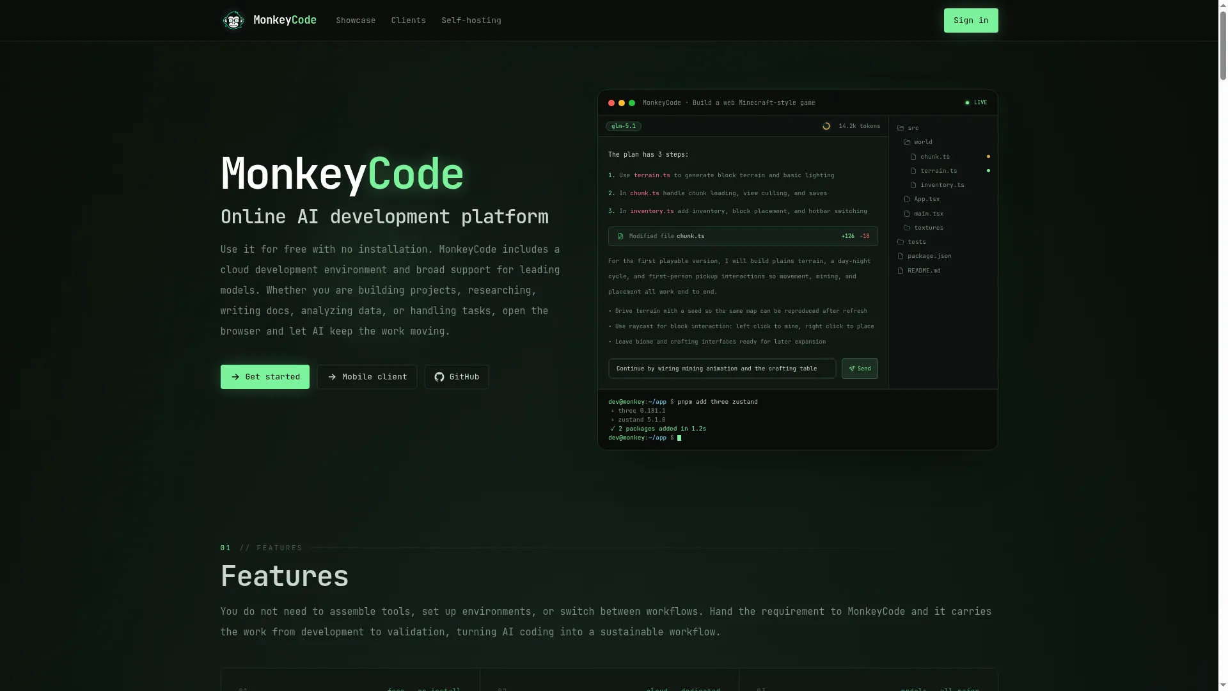Click the green dot beside terrain.ts
Viewport: 1228px width, 691px height.
[x=988, y=171]
